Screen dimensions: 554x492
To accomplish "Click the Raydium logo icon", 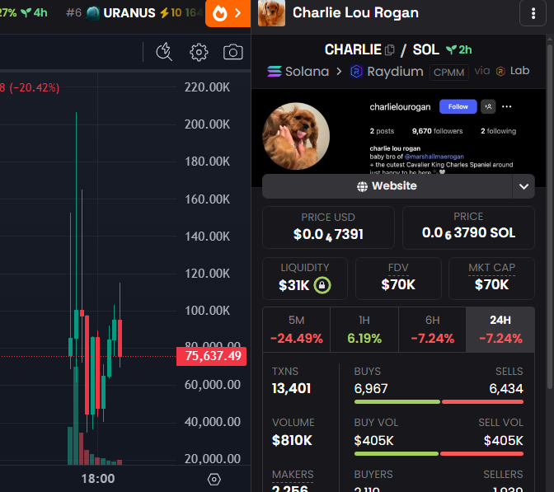I will 356,72.
